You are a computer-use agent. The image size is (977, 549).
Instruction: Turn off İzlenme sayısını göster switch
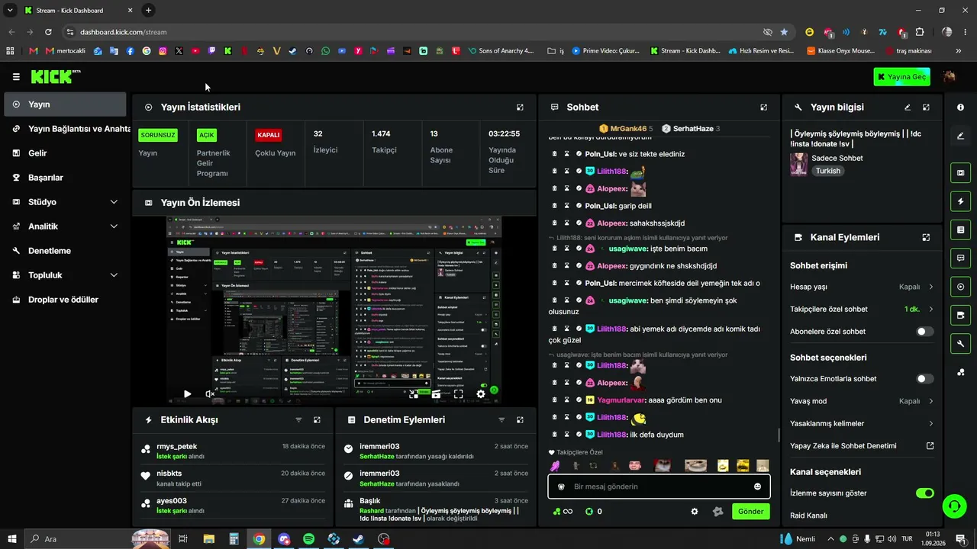point(924,493)
